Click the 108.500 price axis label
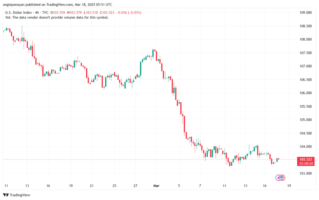Screen dimensions: 319x200 click(x=305, y=26)
